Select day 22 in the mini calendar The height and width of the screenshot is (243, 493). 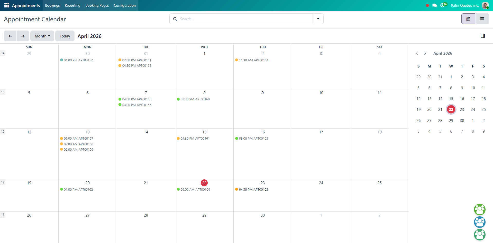pos(451,109)
